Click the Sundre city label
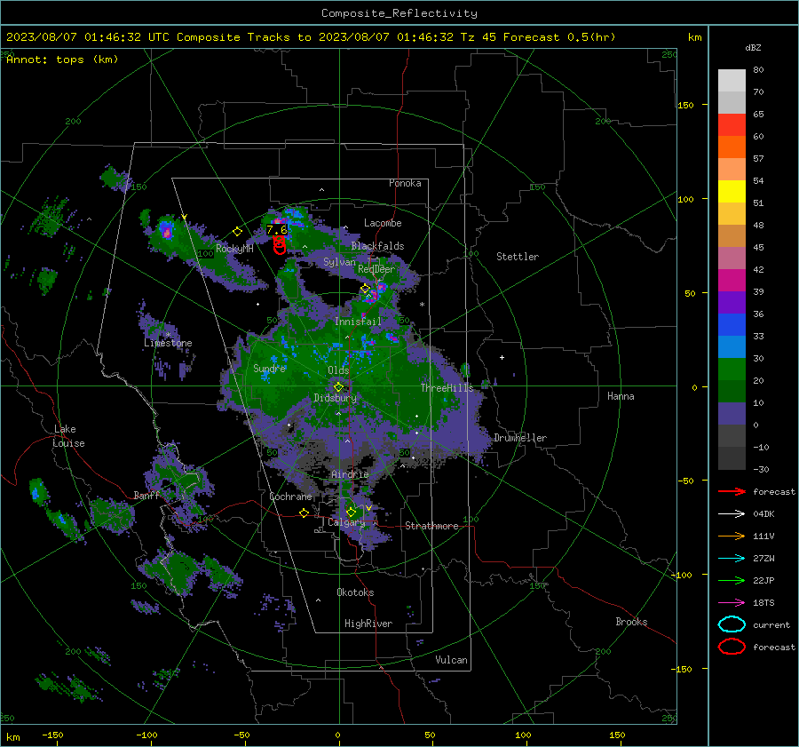This screenshot has width=799, height=747. coord(270,368)
